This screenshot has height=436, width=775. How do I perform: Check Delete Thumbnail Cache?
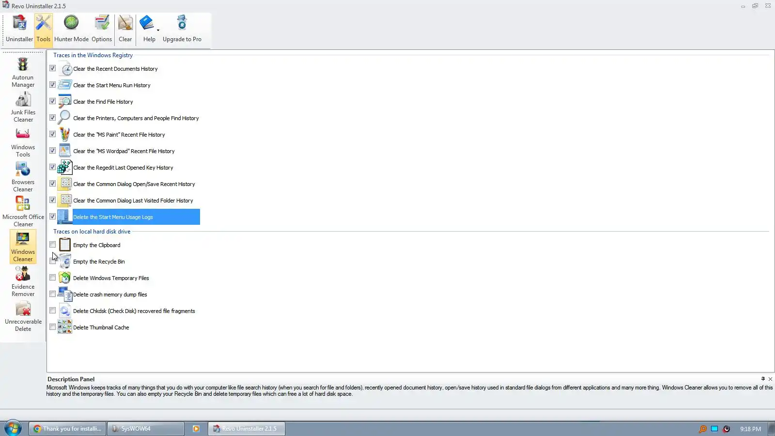[x=52, y=327]
